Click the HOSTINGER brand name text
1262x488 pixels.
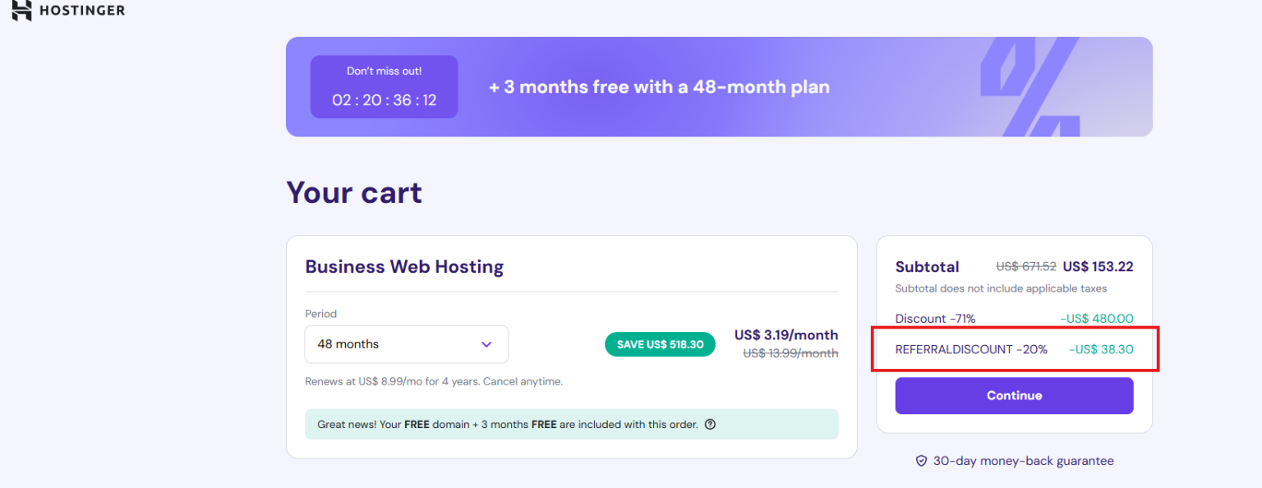point(81,11)
